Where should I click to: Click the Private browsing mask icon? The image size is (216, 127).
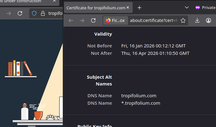point(198,7)
